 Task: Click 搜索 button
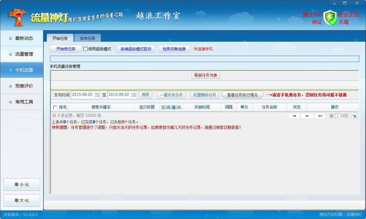pyautogui.click(x=146, y=95)
